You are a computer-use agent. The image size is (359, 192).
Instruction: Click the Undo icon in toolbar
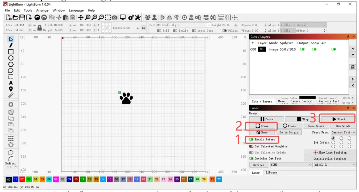tap(37, 18)
